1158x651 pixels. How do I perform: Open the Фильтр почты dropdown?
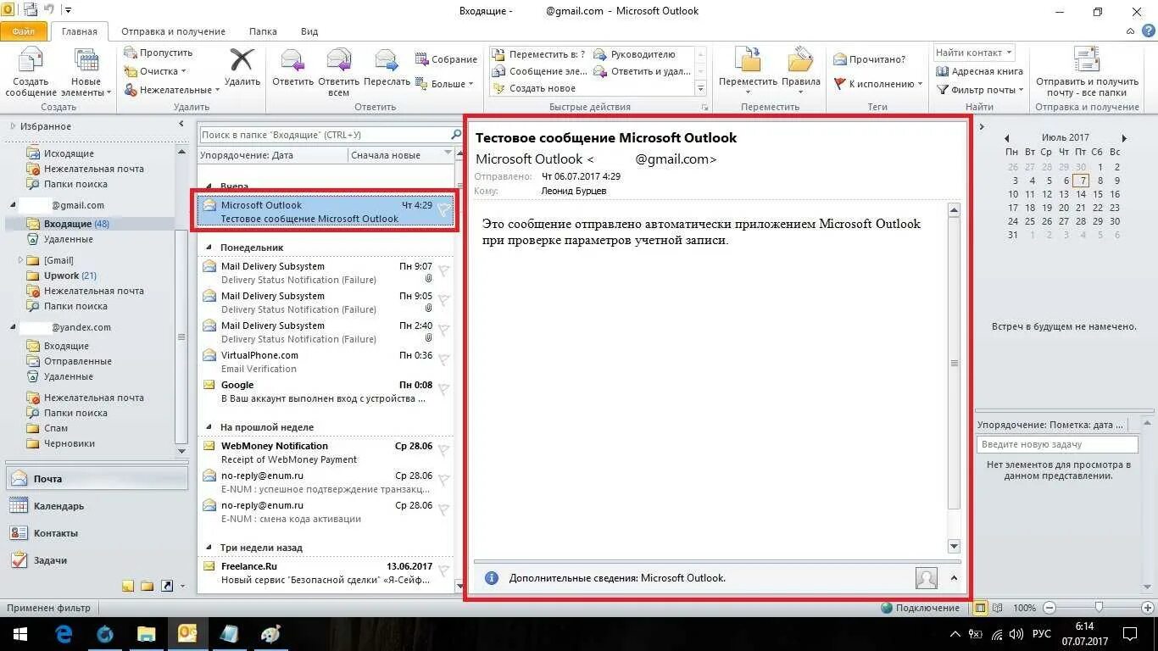pos(980,90)
